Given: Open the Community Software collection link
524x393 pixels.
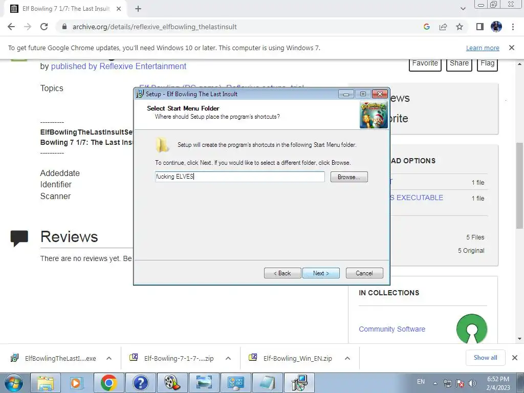Looking at the screenshot, I should click(392, 329).
